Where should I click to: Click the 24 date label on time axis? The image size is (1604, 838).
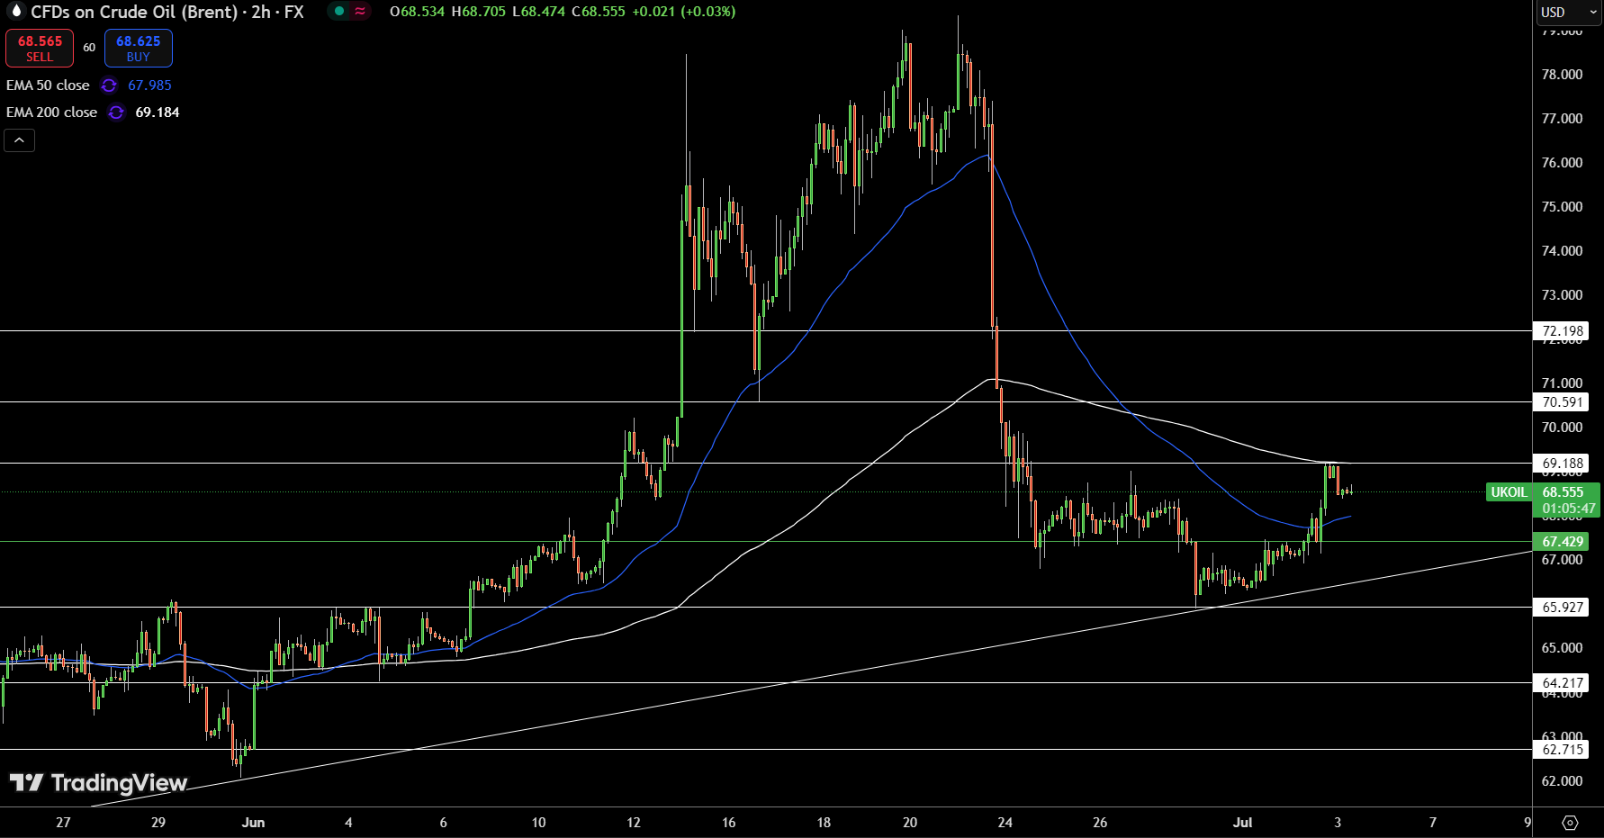click(x=1005, y=823)
